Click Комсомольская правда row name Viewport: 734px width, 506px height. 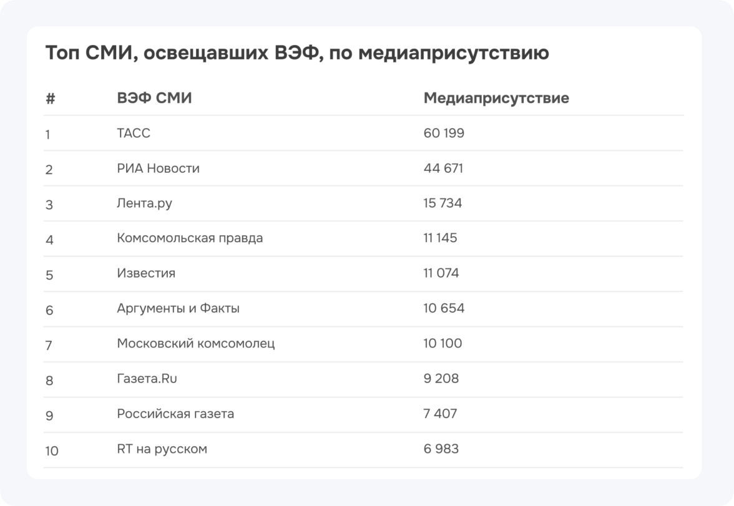click(x=190, y=238)
